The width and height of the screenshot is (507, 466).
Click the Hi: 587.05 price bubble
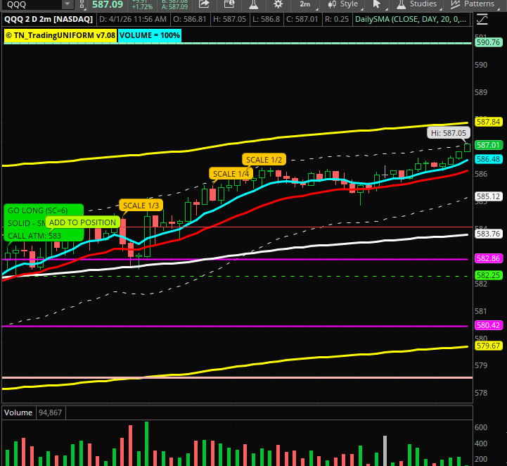coord(449,133)
